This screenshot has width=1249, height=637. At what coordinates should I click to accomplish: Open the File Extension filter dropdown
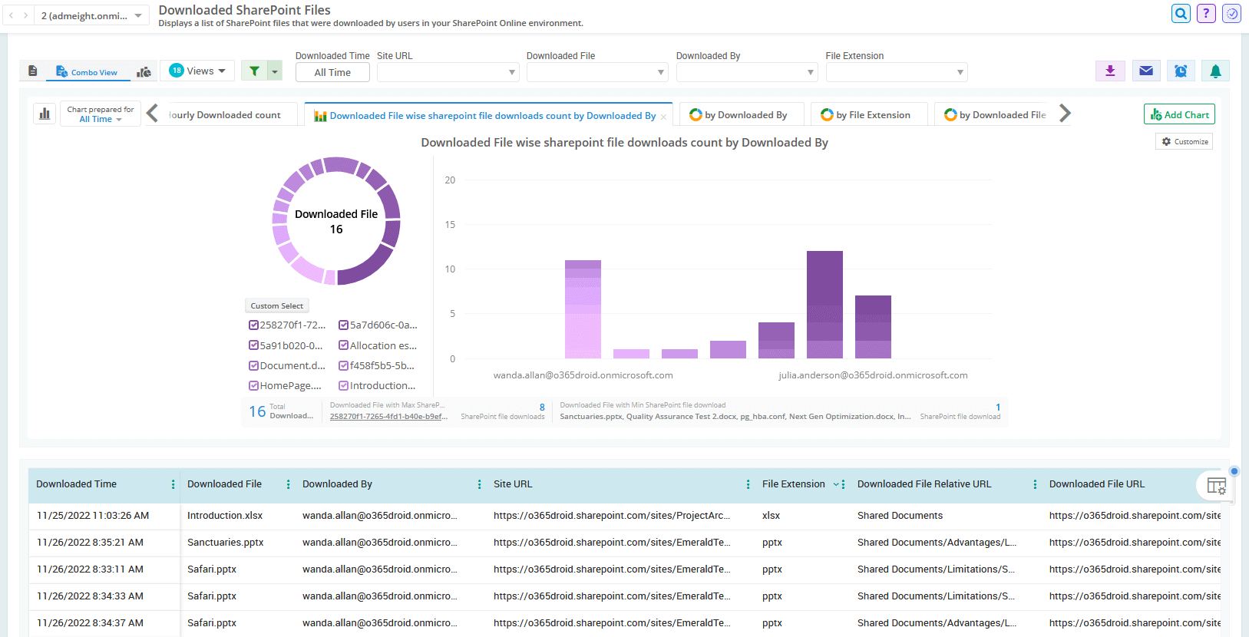[x=896, y=72]
